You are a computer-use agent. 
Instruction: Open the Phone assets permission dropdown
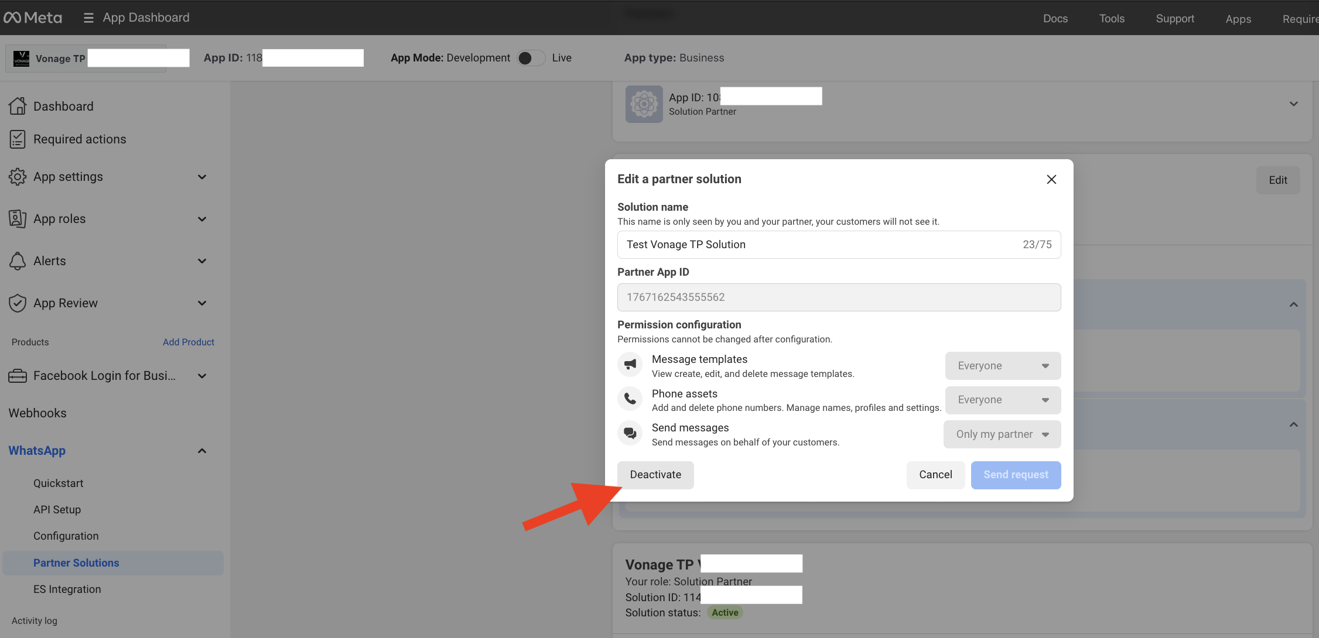coord(1003,400)
